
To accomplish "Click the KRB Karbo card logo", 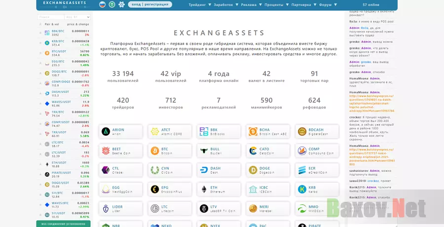I will pos(302,189).
